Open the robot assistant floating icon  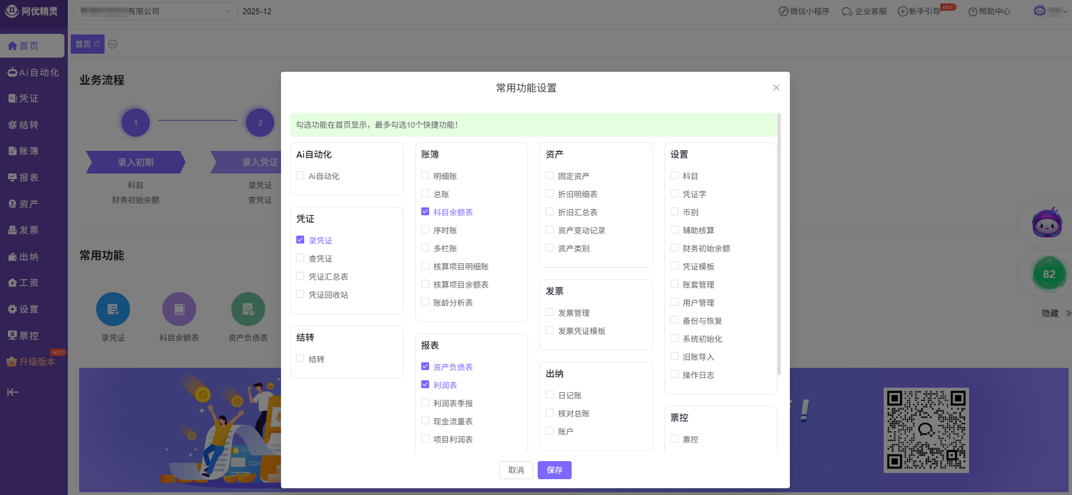click(x=1047, y=223)
